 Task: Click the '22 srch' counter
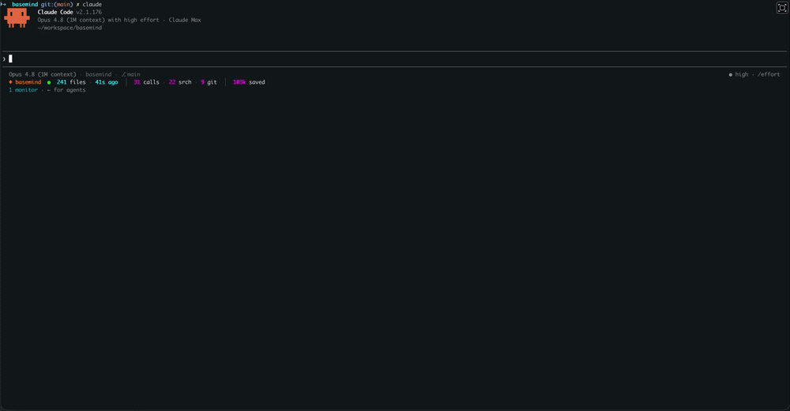180,82
